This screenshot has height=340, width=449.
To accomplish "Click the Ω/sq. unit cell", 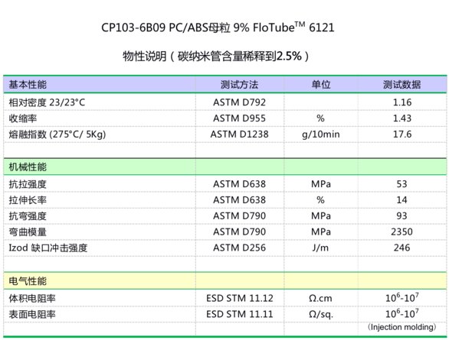I will click(321, 314).
